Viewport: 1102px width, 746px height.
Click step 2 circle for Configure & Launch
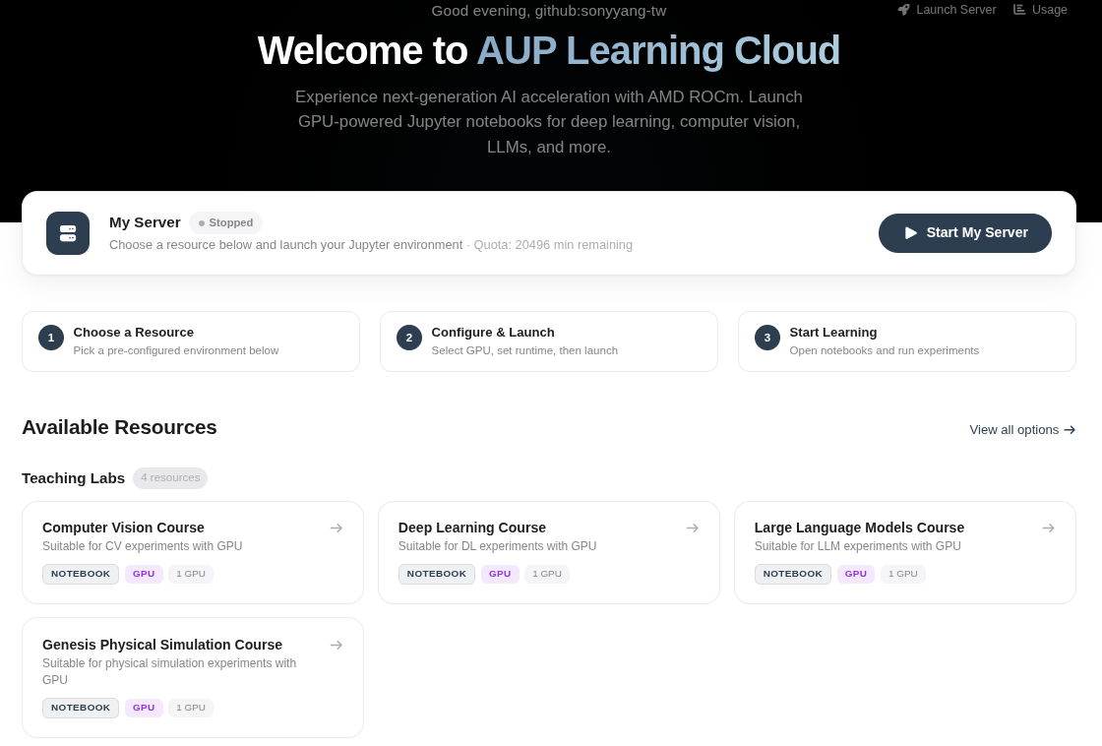[x=409, y=338]
